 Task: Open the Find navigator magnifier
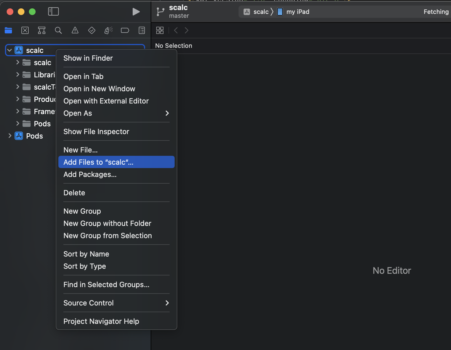tap(58, 30)
